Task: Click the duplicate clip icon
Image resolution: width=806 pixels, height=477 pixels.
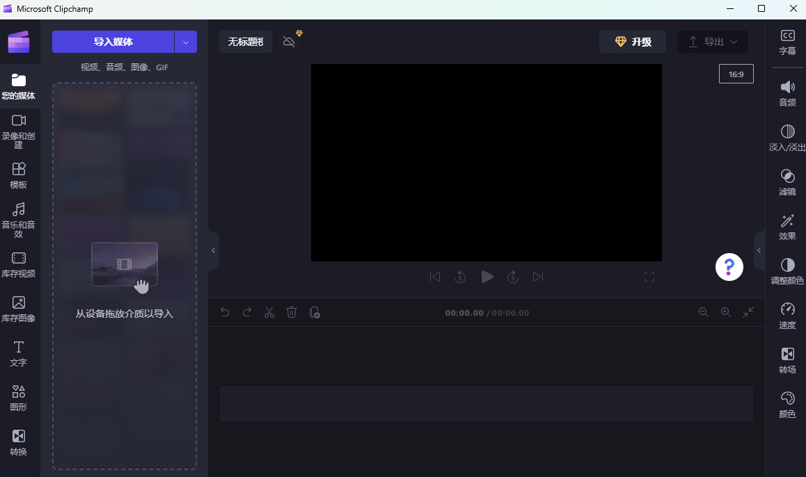Action: pyautogui.click(x=315, y=312)
